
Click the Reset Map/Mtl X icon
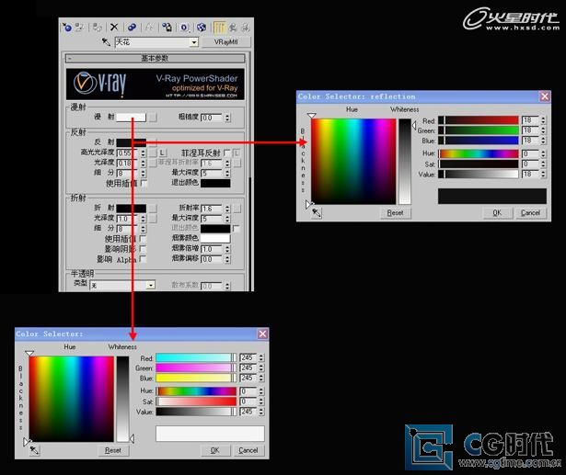coord(114,27)
